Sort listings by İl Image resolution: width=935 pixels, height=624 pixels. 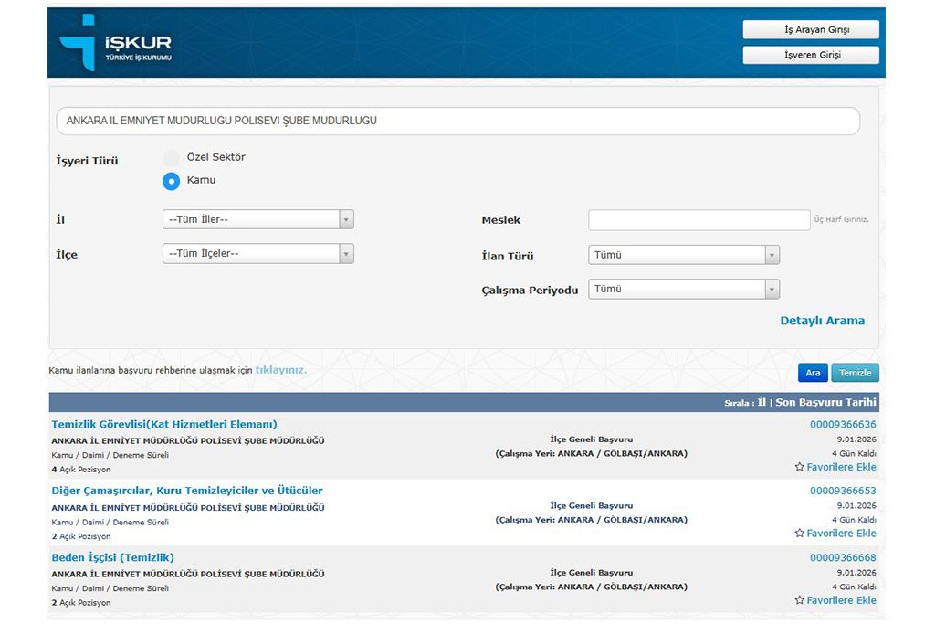coord(762,402)
